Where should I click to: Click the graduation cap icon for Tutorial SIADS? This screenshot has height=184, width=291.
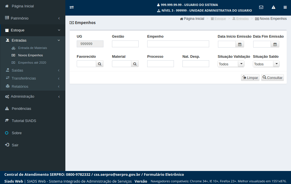(x=7, y=121)
